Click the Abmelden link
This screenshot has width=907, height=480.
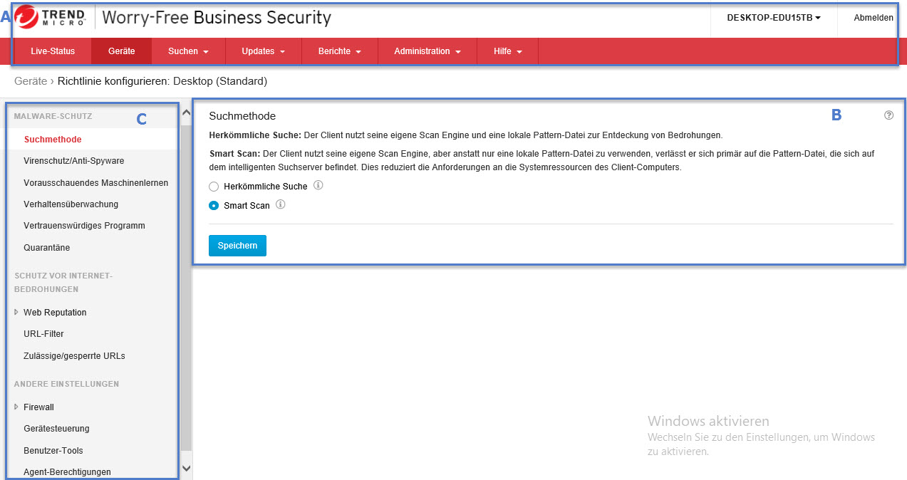click(x=874, y=18)
